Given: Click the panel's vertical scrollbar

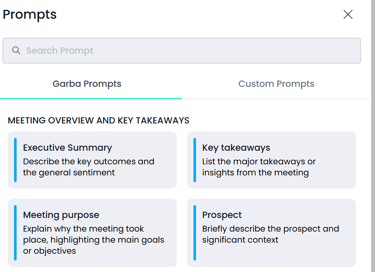Looking at the screenshot, I should click(373, 136).
